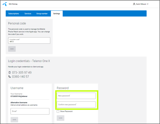Click the Alternative Username label
The width and height of the screenshot is (160, 124).
19,103
